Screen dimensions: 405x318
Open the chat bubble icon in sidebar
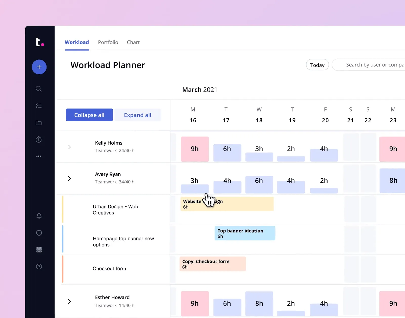(x=39, y=233)
